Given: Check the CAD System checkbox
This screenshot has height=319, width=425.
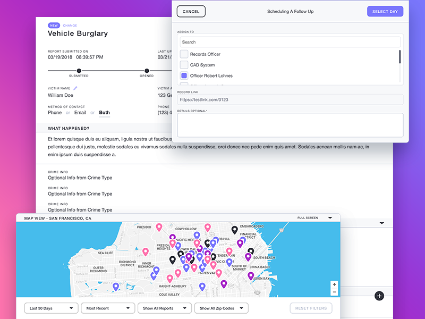Looking at the screenshot, I should pyautogui.click(x=183, y=64).
